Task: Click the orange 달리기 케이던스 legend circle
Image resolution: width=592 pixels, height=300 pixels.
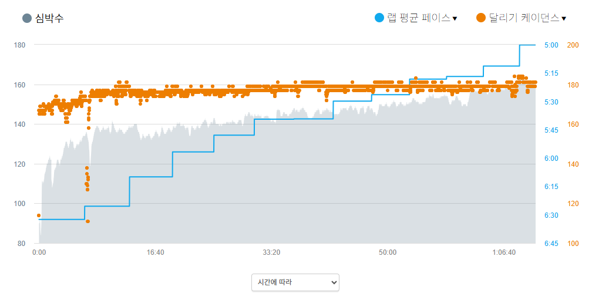Action: click(481, 18)
